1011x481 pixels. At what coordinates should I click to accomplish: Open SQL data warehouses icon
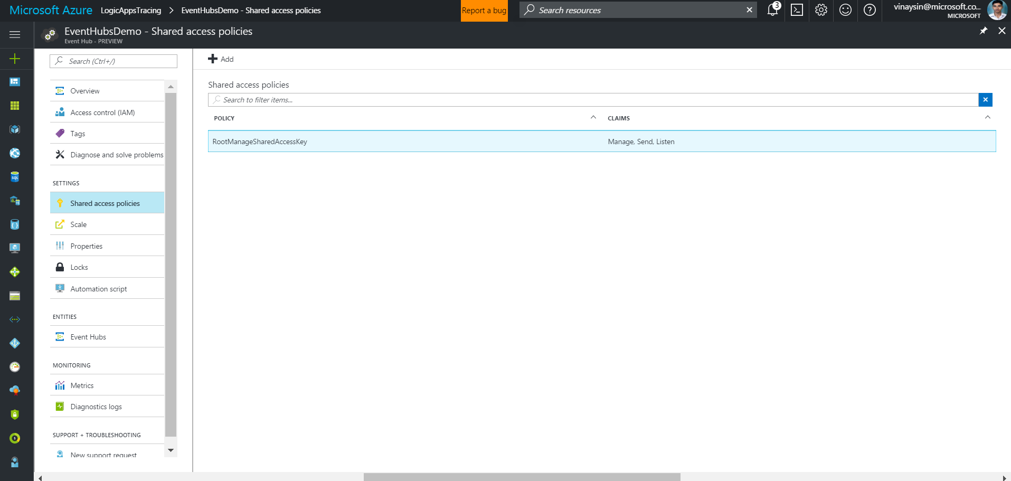(15, 201)
